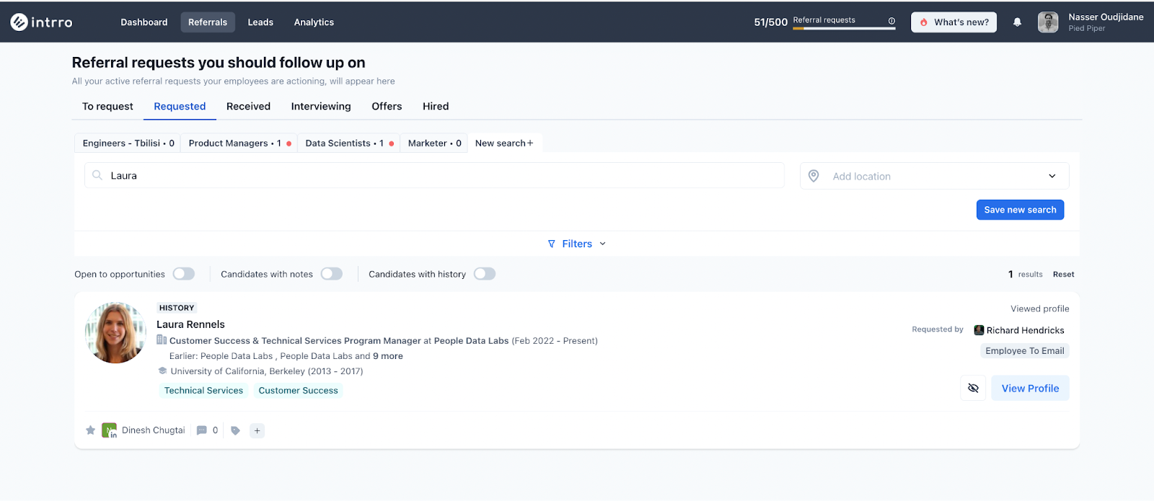
Task: Click Nasser Oudjidane's profile avatar
Action: click(1048, 22)
